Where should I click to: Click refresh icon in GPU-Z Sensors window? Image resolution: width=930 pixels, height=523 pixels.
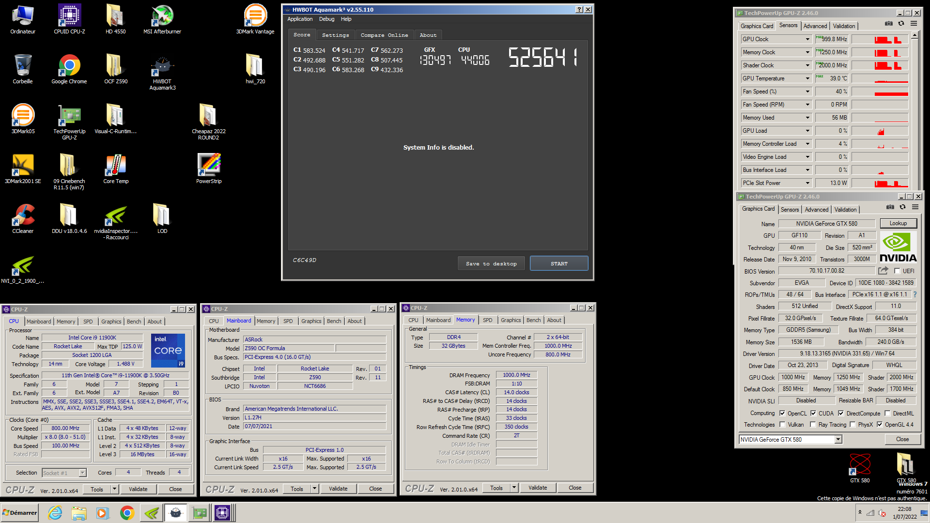tap(901, 23)
